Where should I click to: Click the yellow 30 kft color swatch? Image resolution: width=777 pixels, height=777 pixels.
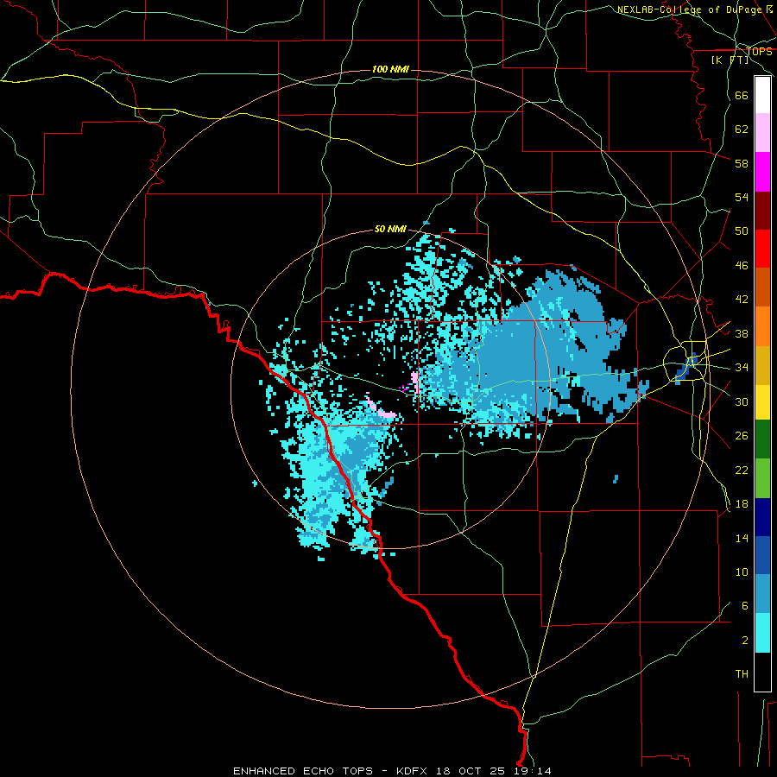[x=762, y=402]
